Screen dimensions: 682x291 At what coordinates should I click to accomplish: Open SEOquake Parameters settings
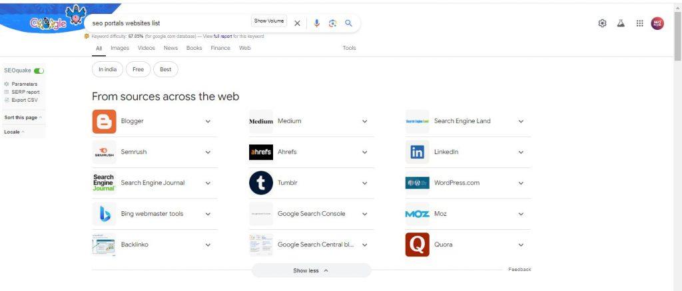tap(25, 84)
